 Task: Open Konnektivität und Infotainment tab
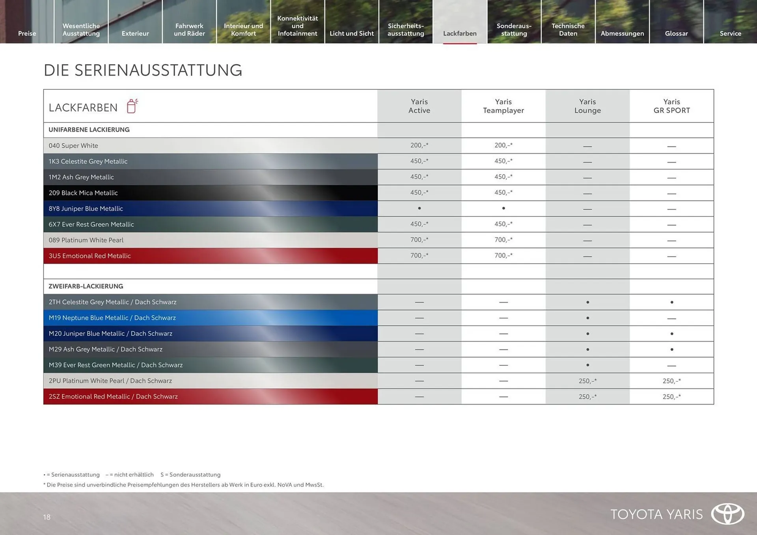pyautogui.click(x=297, y=26)
